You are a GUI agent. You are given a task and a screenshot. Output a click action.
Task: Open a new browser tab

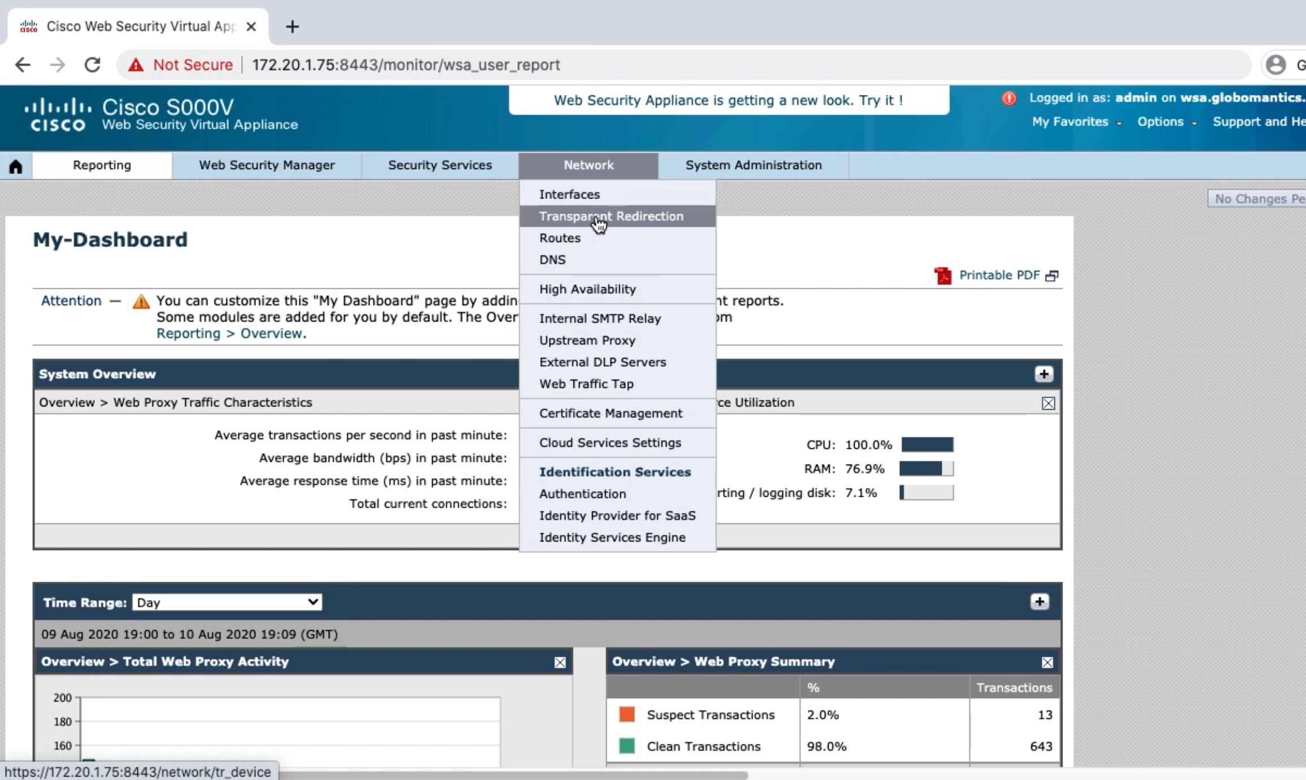click(292, 27)
